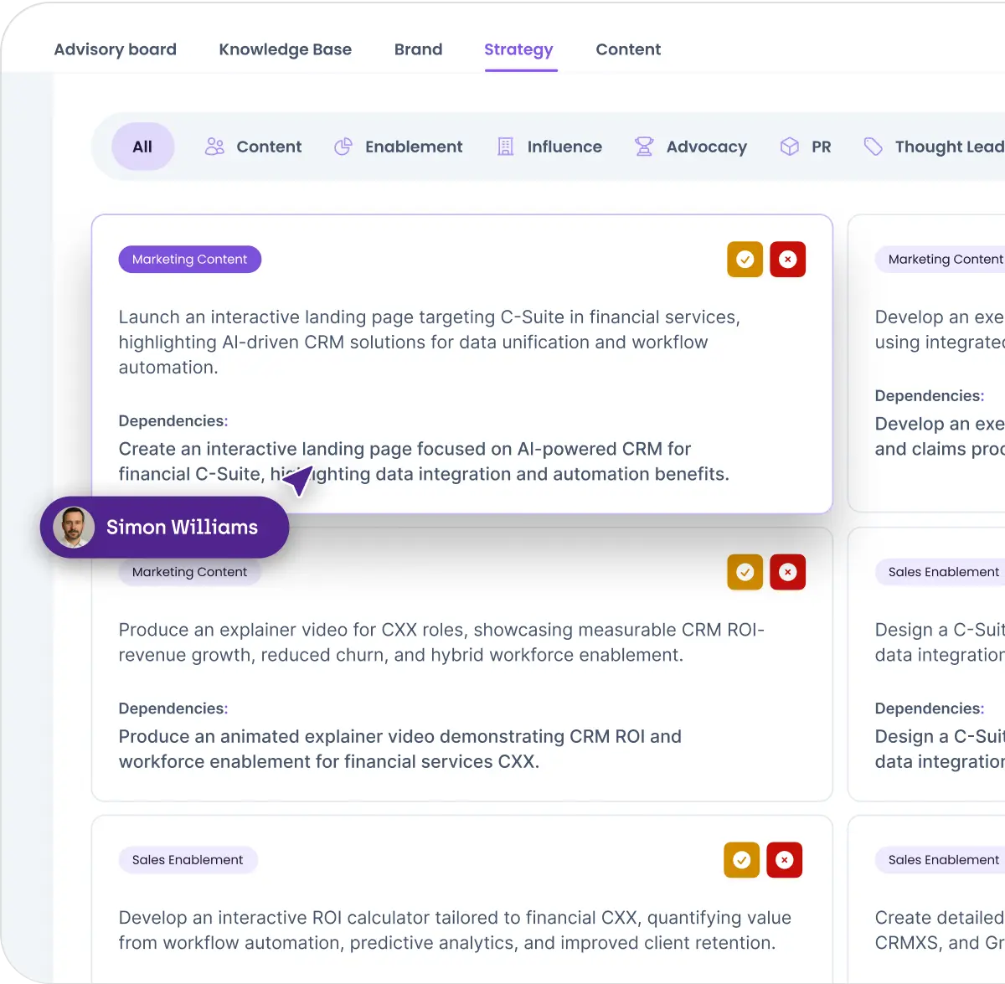Viewport: 1005px width, 984px height.
Task: Click 'Launch an interactive landing page' description
Action: tap(430, 342)
